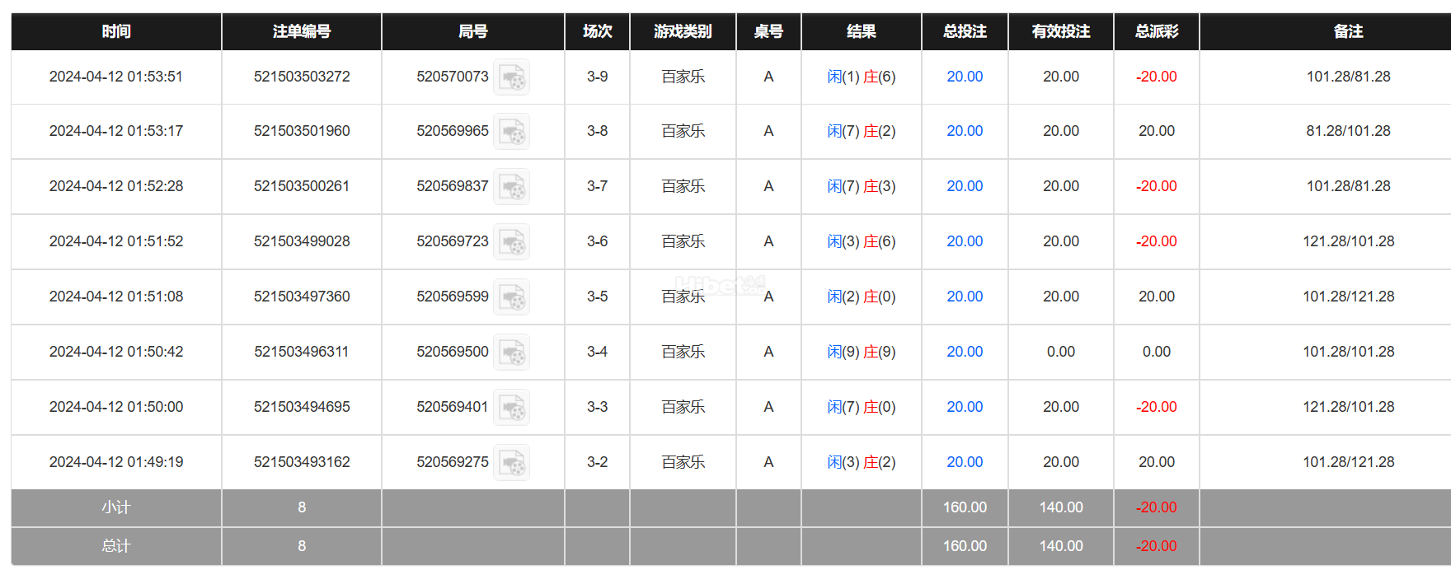Select the 小计 subtotal row label
Image resolution: width=1451 pixels, height=570 pixels.
tap(116, 507)
